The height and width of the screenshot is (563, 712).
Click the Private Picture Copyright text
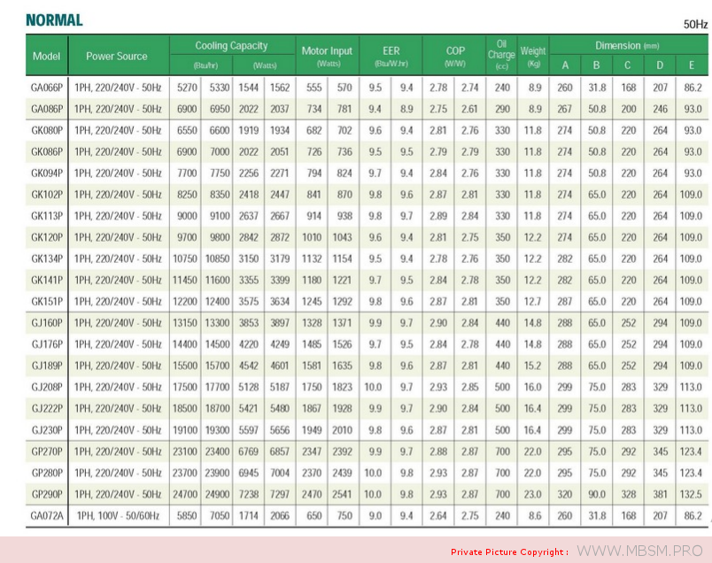509,552
